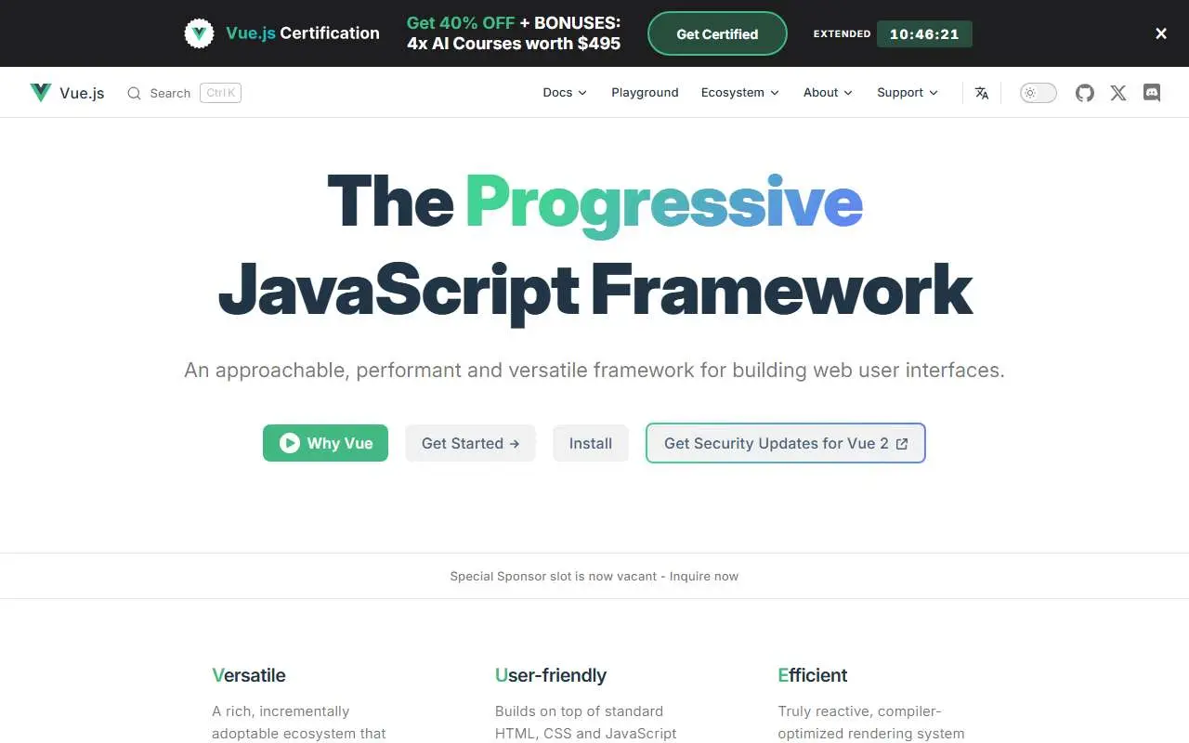Image resolution: width=1189 pixels, height=743 pixels.
Task: Click the Vue.js logo in the navbar
Action: (67, 93)
